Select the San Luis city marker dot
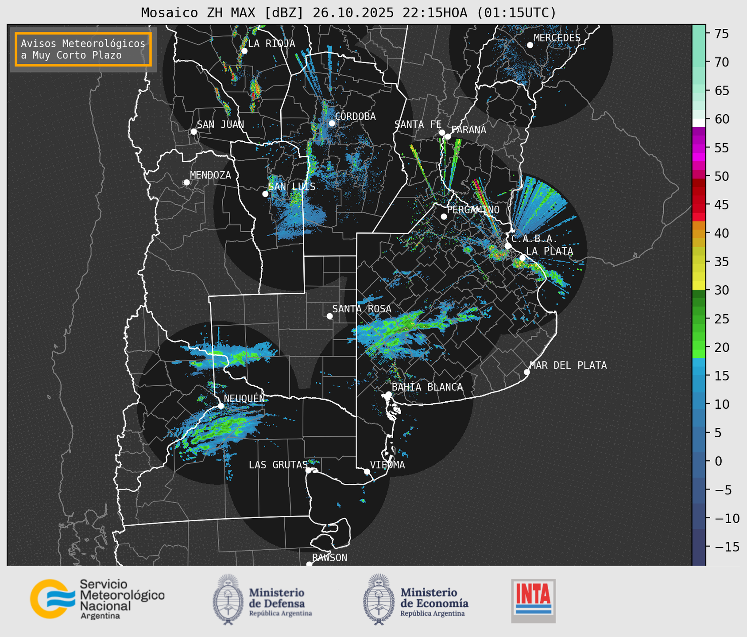The width and height of the screenshot is (747, 637). point(265,194)
